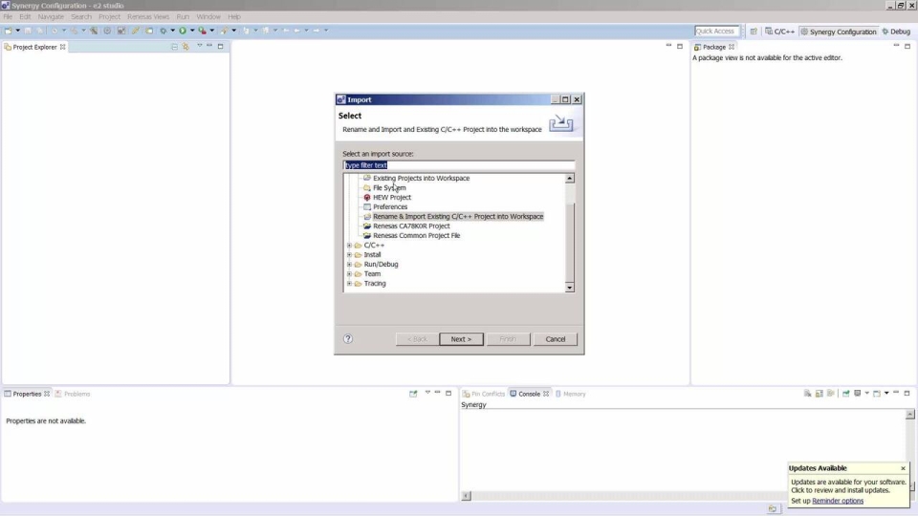Switch to the Pin Conflicts tab

click(x=484, y=394)
